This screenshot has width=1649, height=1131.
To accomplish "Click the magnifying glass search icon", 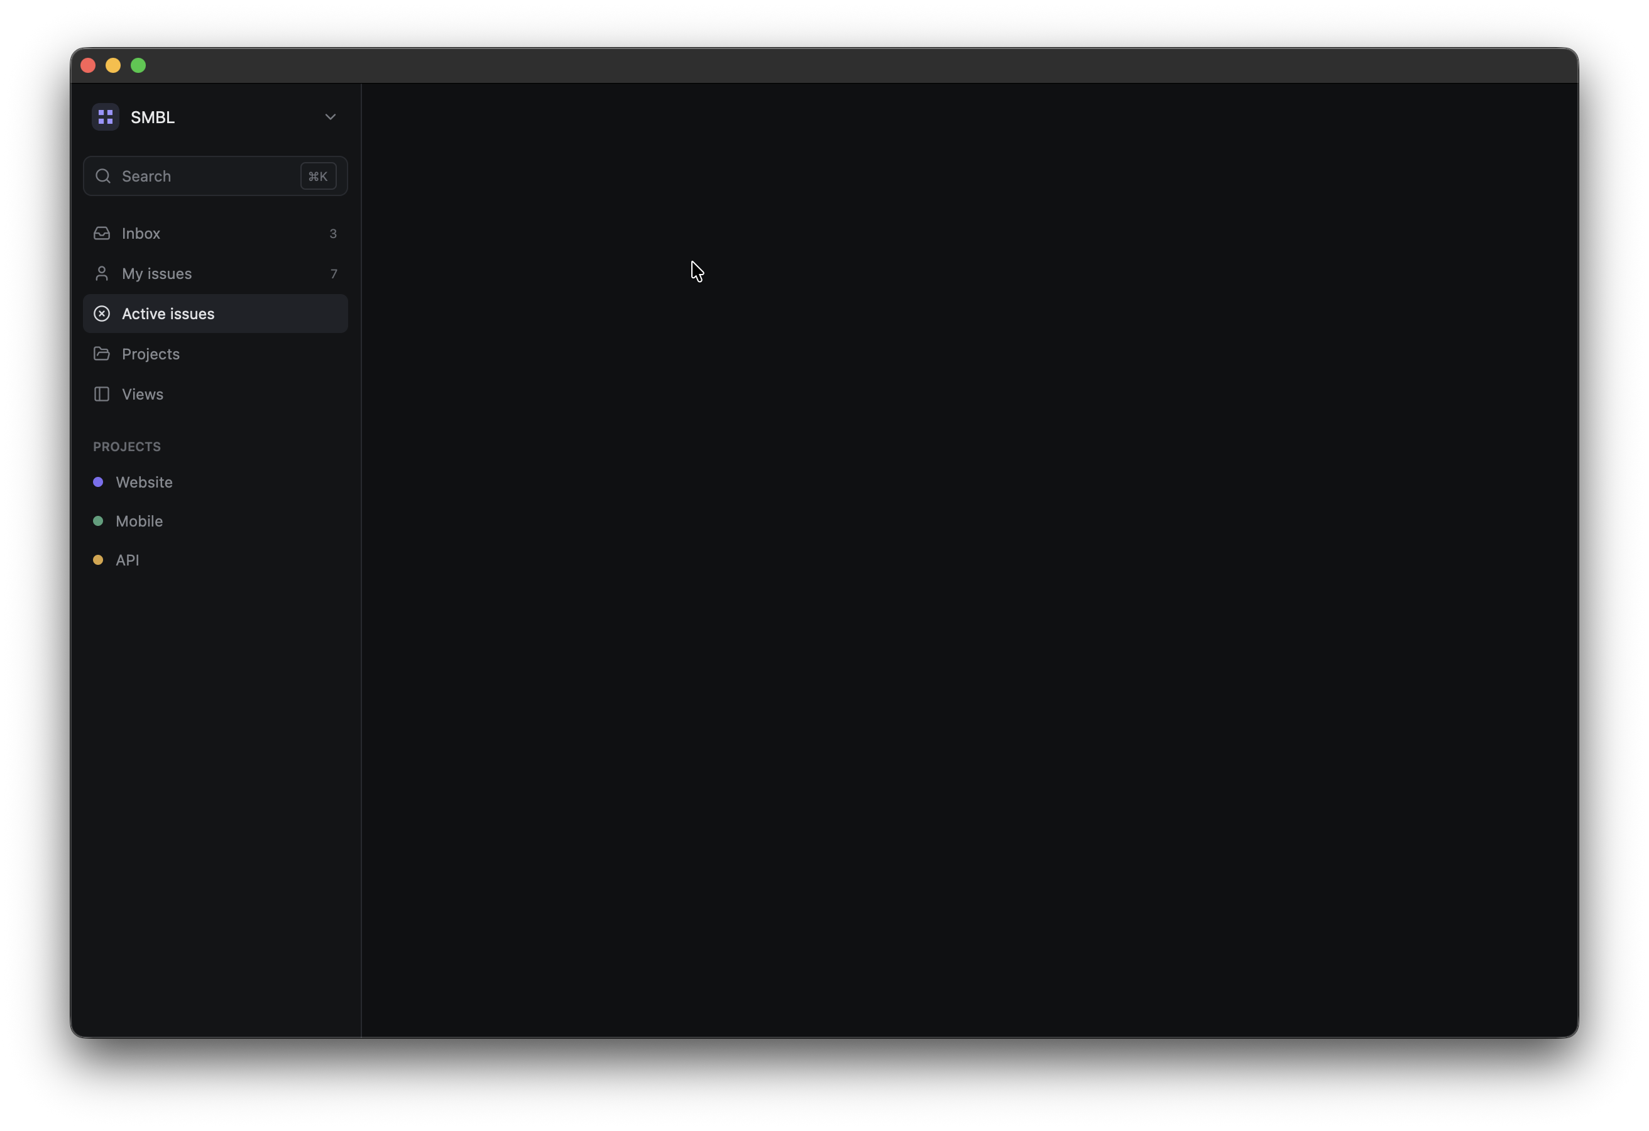I will (103, 176).
